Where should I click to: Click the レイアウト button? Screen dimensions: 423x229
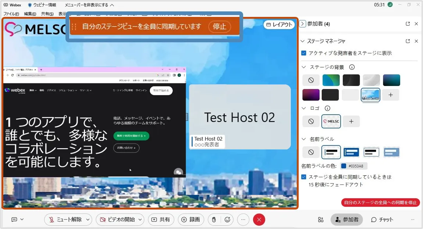coord(279,25)
